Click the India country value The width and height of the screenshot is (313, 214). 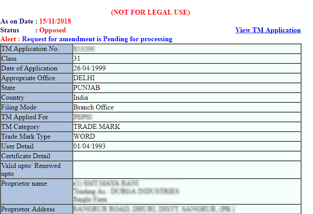[81, 97]
